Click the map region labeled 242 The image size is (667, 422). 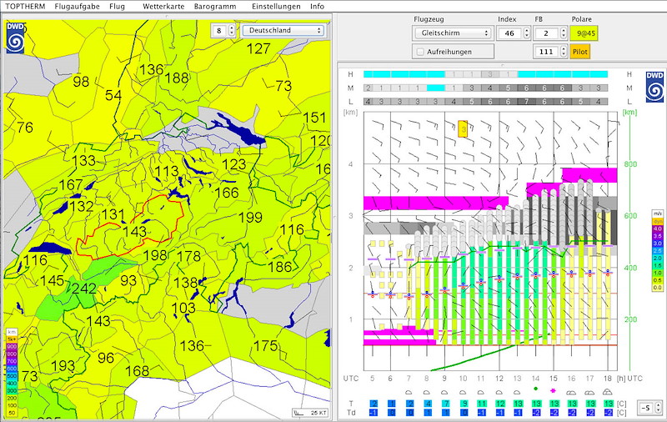tap(84, 289)
